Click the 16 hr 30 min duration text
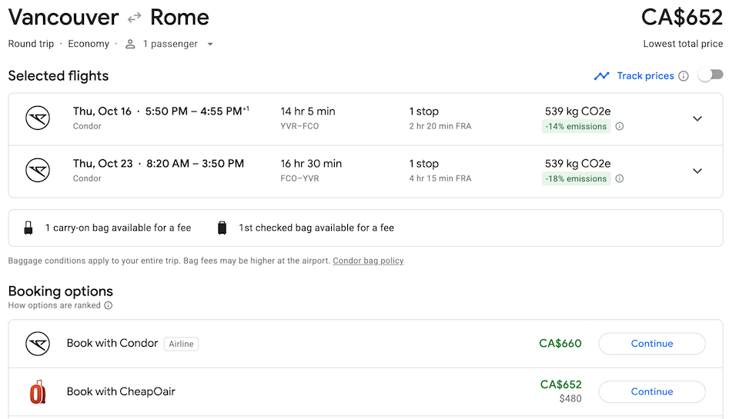This screenshot has height=419, width=739. [x=311, y=163]
